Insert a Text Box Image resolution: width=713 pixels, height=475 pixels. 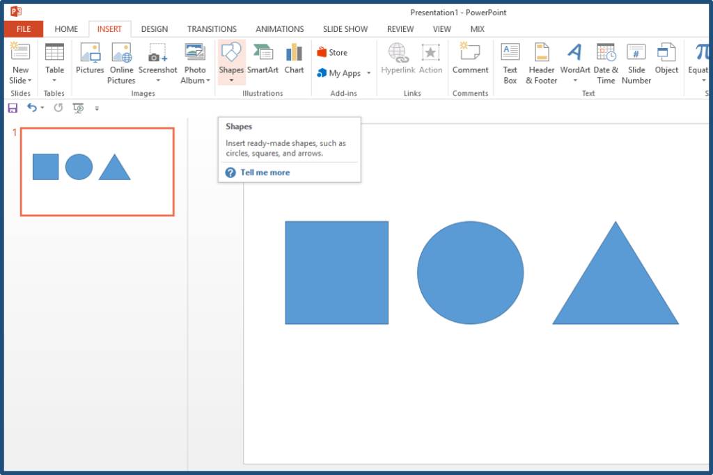[510, 63]
